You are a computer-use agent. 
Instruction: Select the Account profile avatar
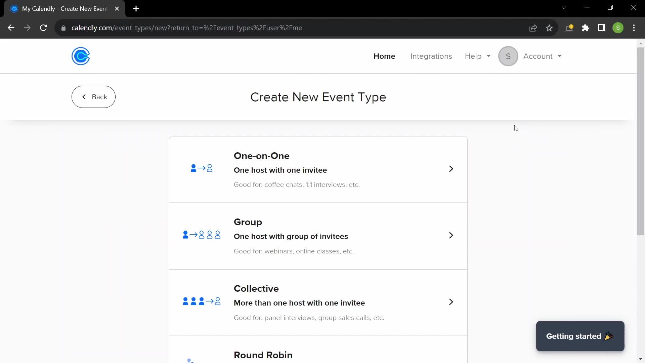(x=508, y=56)
